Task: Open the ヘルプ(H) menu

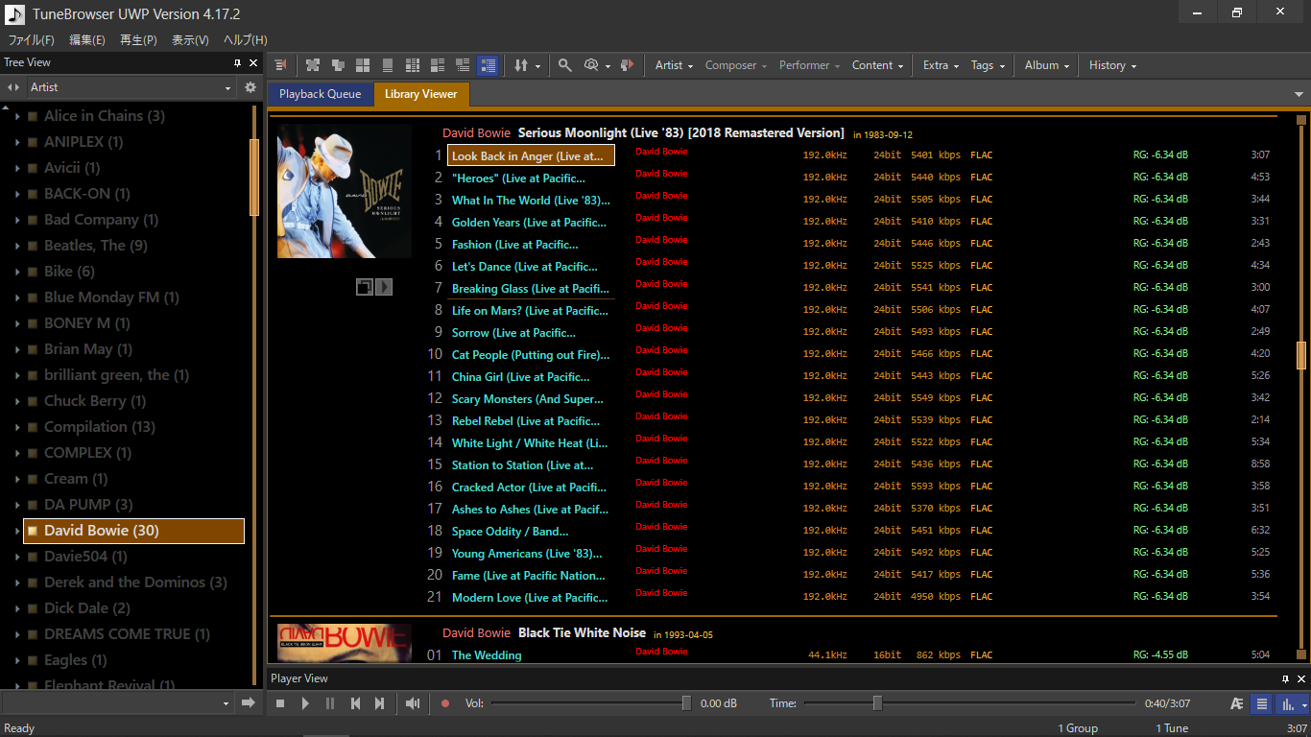Action: coord(245,40)
